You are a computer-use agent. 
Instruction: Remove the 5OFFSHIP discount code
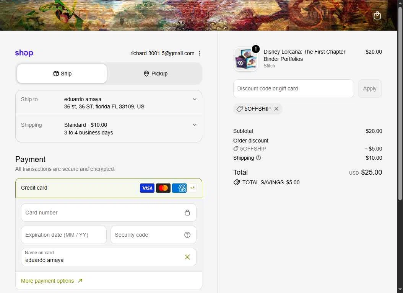pyautogui.click(x=276, y=109)
